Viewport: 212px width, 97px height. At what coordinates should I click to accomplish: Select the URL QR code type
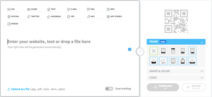(15, 9)
